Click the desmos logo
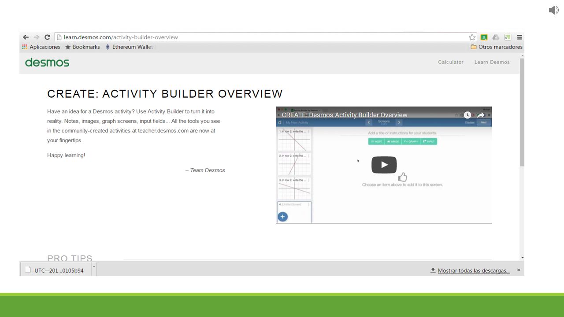 click(x=47, y=63)
